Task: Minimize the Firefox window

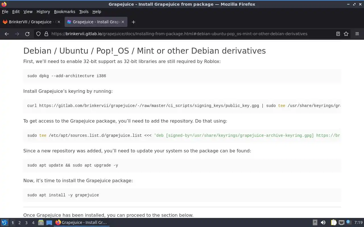Action: tap(348, 4)
